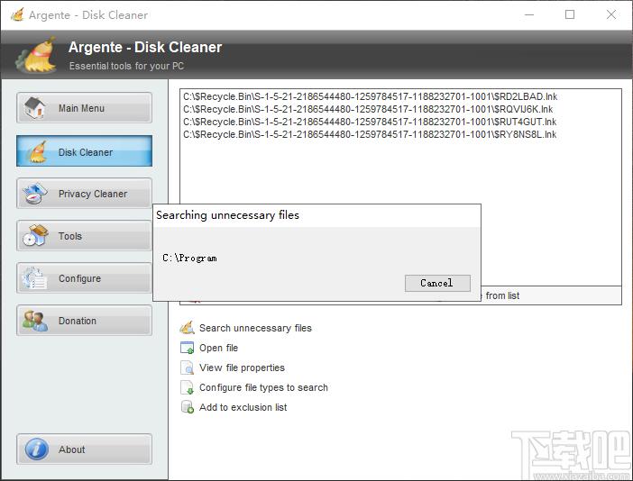Click the broom icon on Disk Cleaner
The width and height of the screenshot is (633, 481).
point(38,151)
